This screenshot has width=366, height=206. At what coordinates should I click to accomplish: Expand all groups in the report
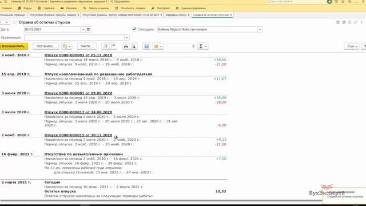[105, 46]
